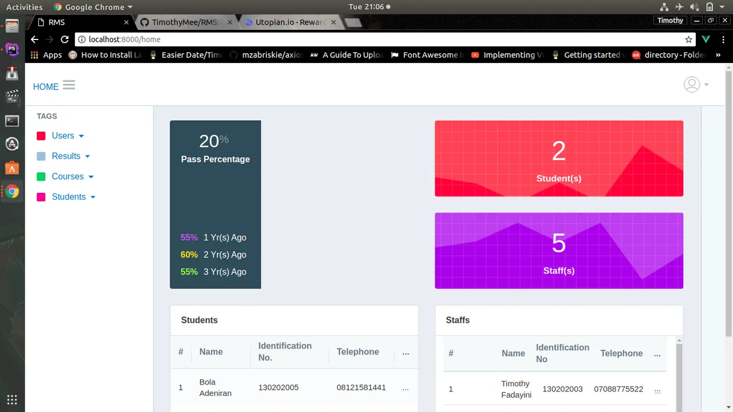Click telephone 08121581441

361,387
